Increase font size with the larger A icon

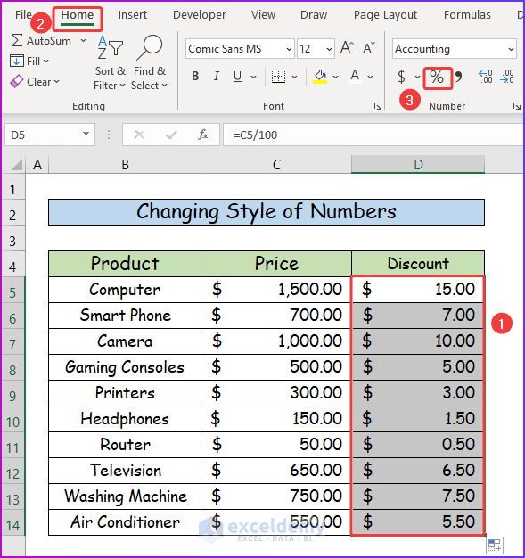pyautogui.click(x=347, y=47)
